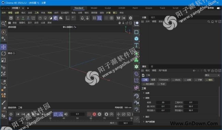The height and width of the screenshot is (130, 222).
Task: Select the Cineware attribute tab
Action: 164,80
